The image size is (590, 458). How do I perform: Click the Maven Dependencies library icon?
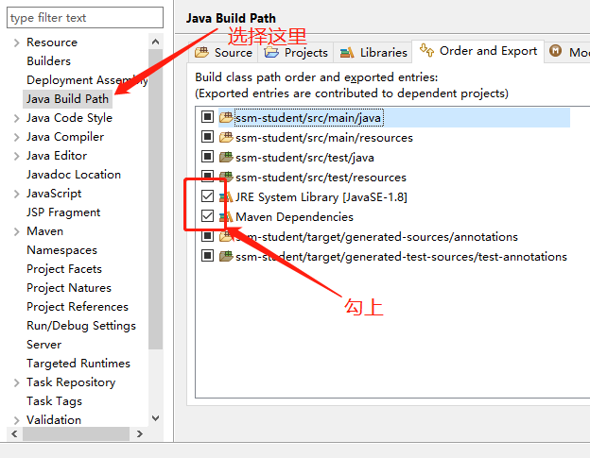tap(226, 217)
